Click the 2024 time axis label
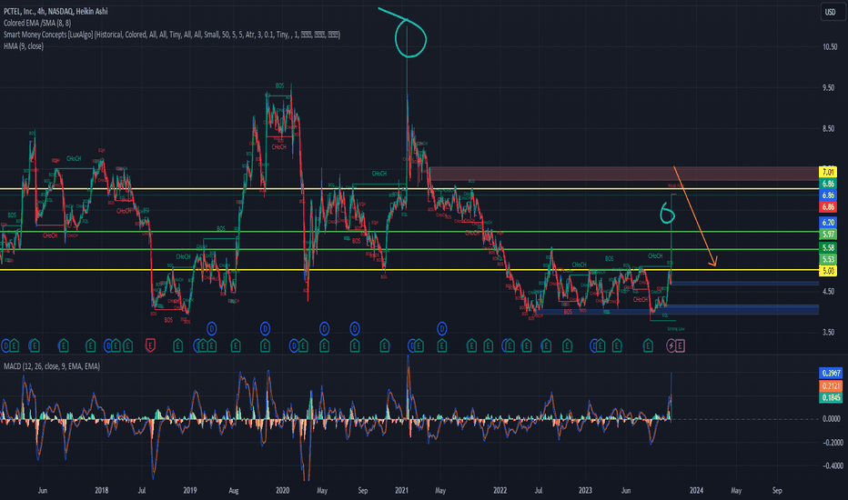The width and height of the screenshot is (848, 500). pyautogui.click(x=696, y=490)
